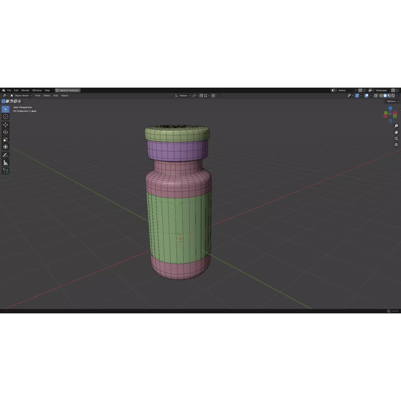The height and width of the screenshot is (401, 401).
Task: Click the ViewLayer name field
Action: pyautogui.click(x=382, y=90)
